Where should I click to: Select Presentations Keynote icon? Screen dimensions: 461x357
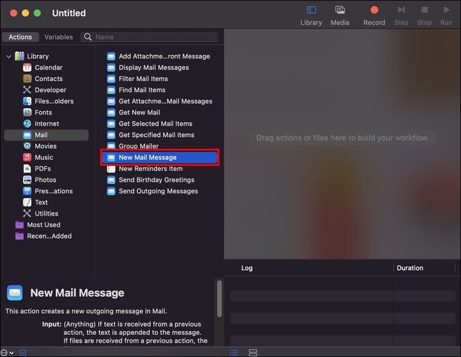tap(27, 191)
